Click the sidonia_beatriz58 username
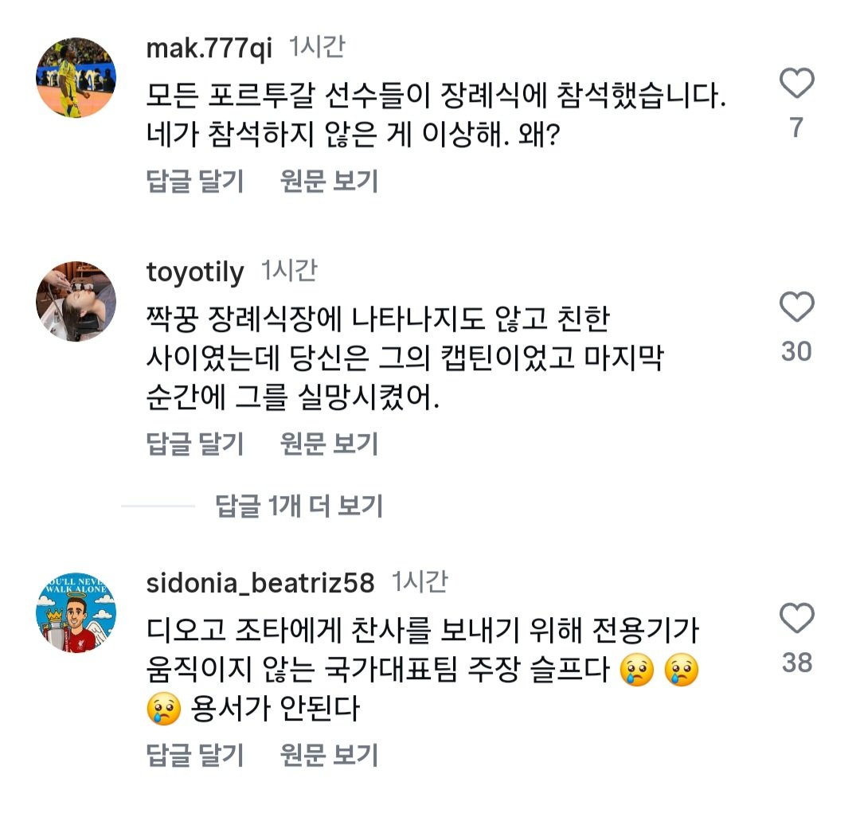This screenshot has width=860, height=821. coord(260,583)
